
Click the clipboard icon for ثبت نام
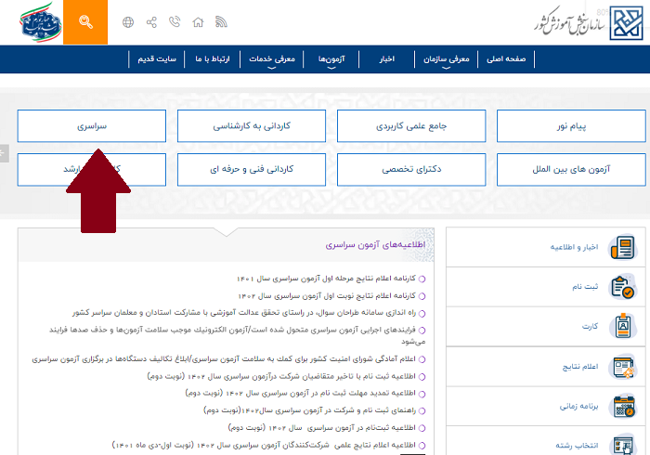(622, 288)
